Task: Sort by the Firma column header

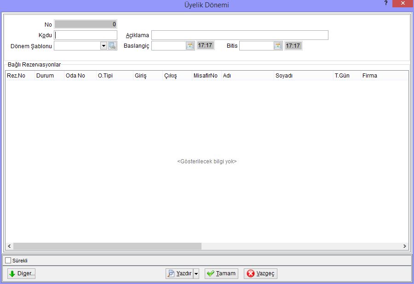Action: 385,76
